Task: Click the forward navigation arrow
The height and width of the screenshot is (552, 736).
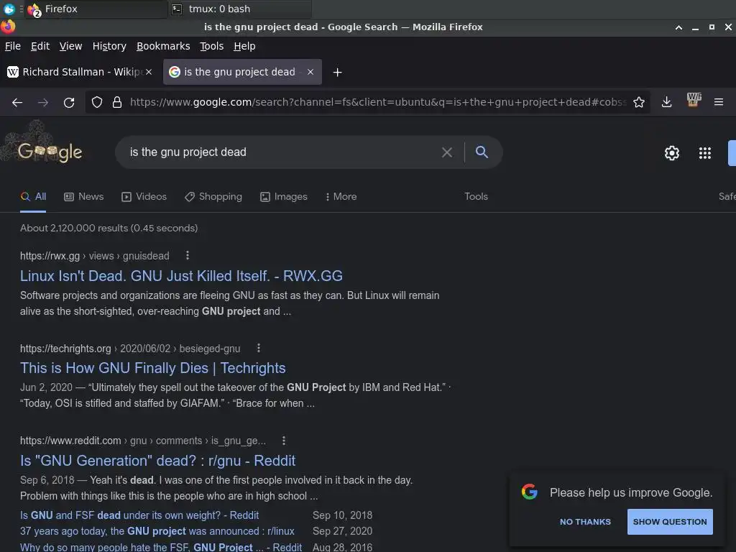Action: (x=43, y=102)
